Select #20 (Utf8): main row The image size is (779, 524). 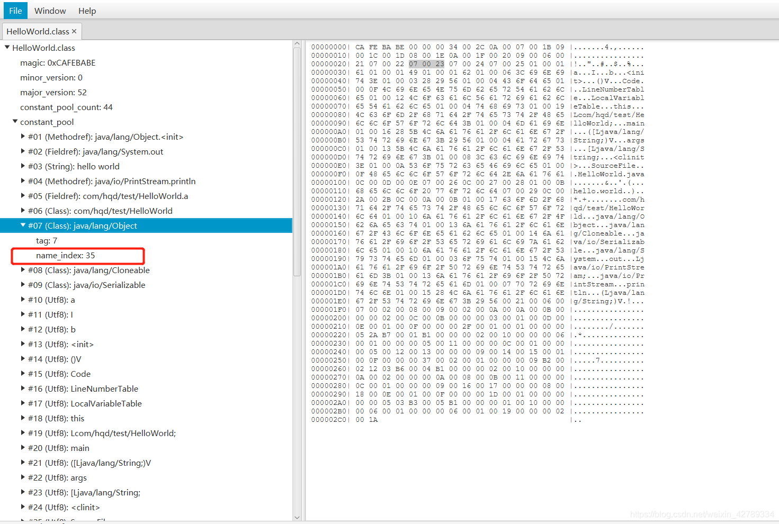[146, 448]
